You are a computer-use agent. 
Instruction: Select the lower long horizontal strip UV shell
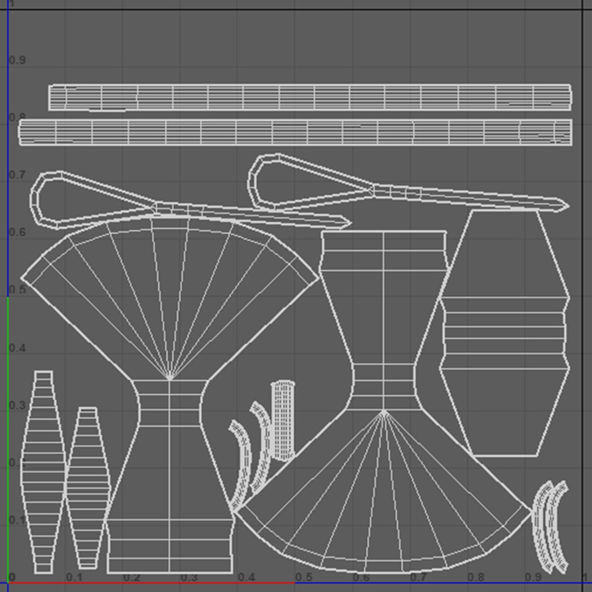tap(295, 132)
